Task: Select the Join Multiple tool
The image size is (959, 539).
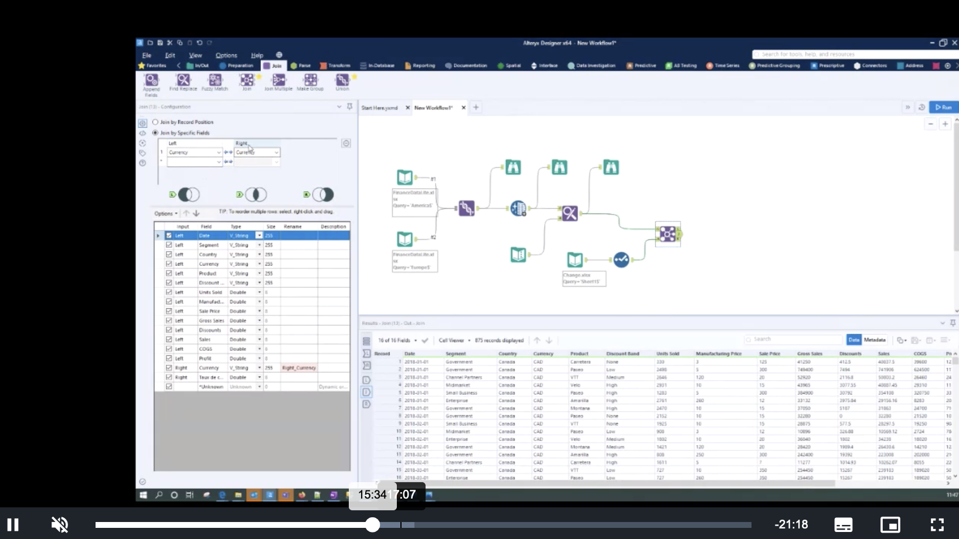Action: point(278,83)
